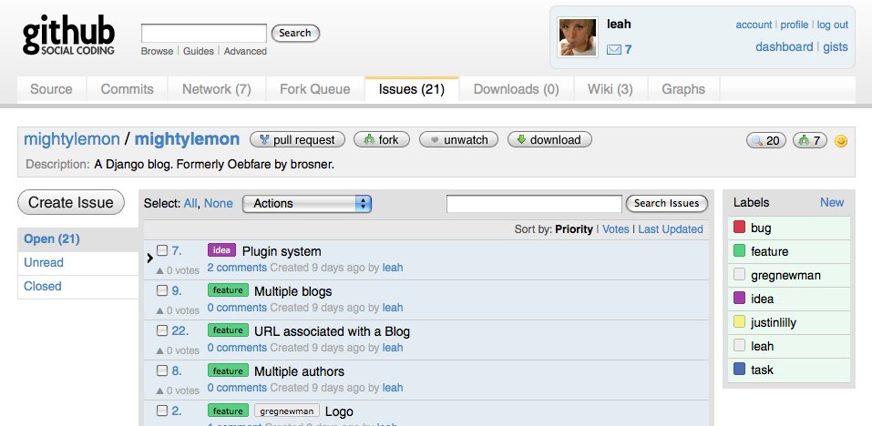The height and width of the screenshot is (426, 872).
Task: Click the Search button in header
Action: point(295,34)
